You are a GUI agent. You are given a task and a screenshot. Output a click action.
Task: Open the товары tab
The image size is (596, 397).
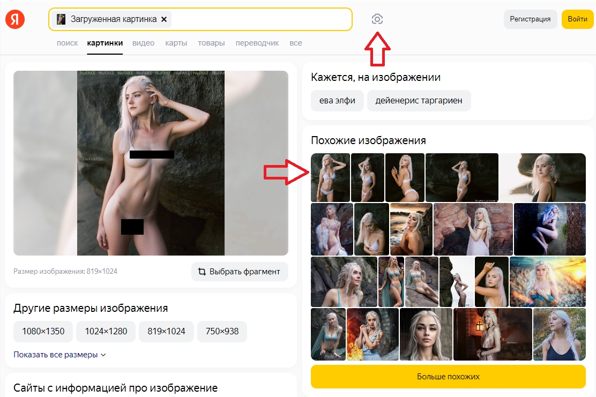point(211,43)
